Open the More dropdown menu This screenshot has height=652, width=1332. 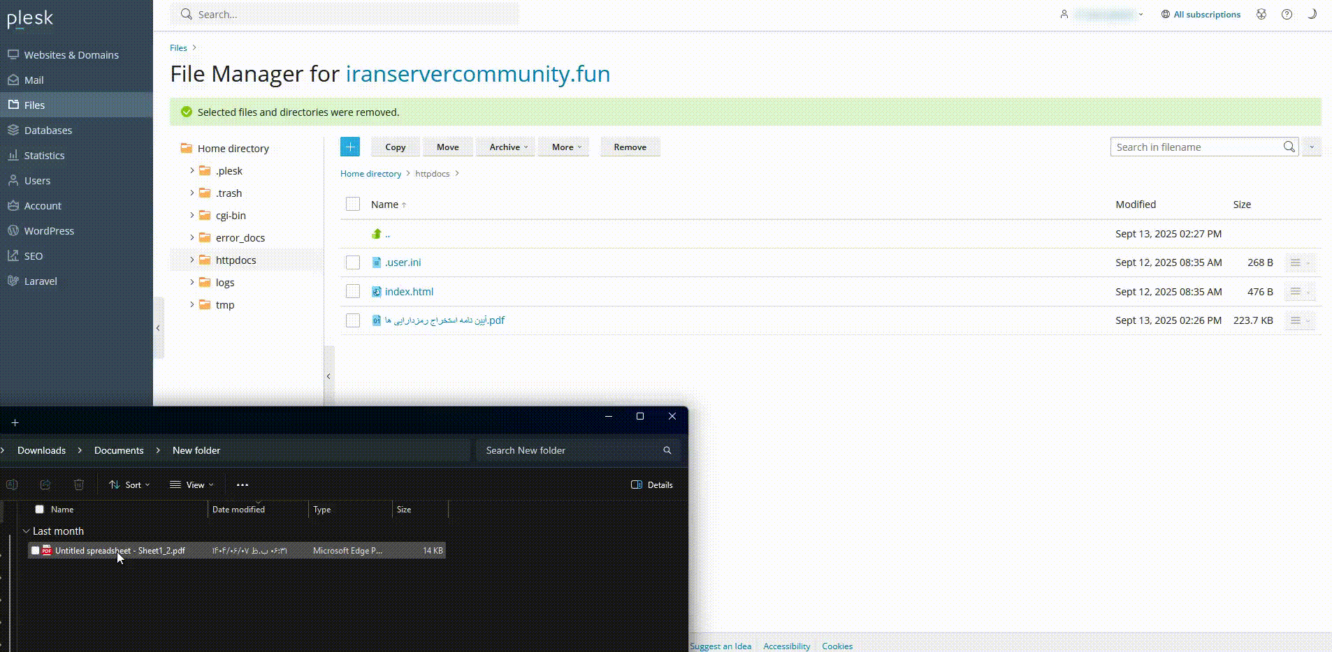coord(565,147)
